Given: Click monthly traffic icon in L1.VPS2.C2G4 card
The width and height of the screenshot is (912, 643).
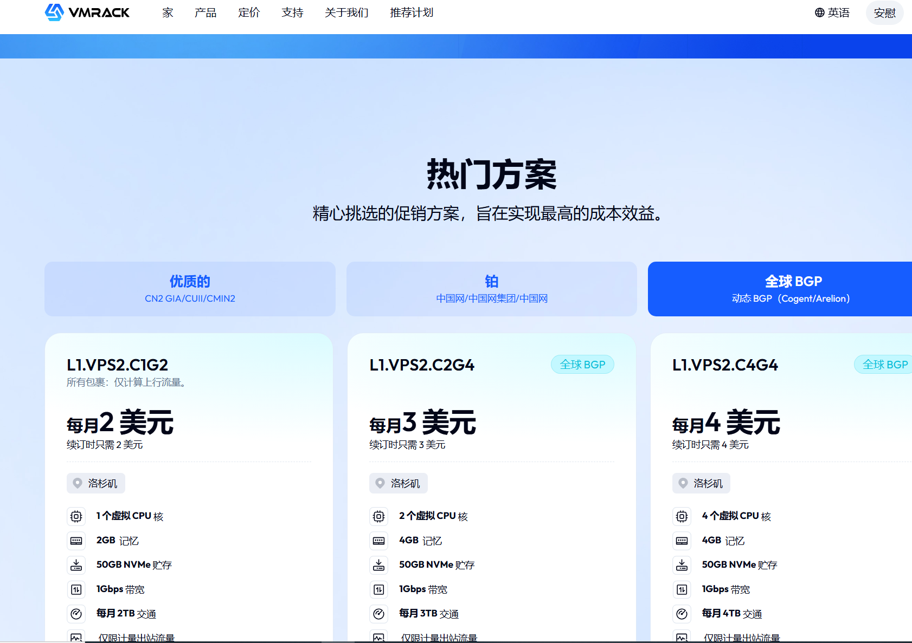Looking at the screenshot, I should tap(379, 614).
